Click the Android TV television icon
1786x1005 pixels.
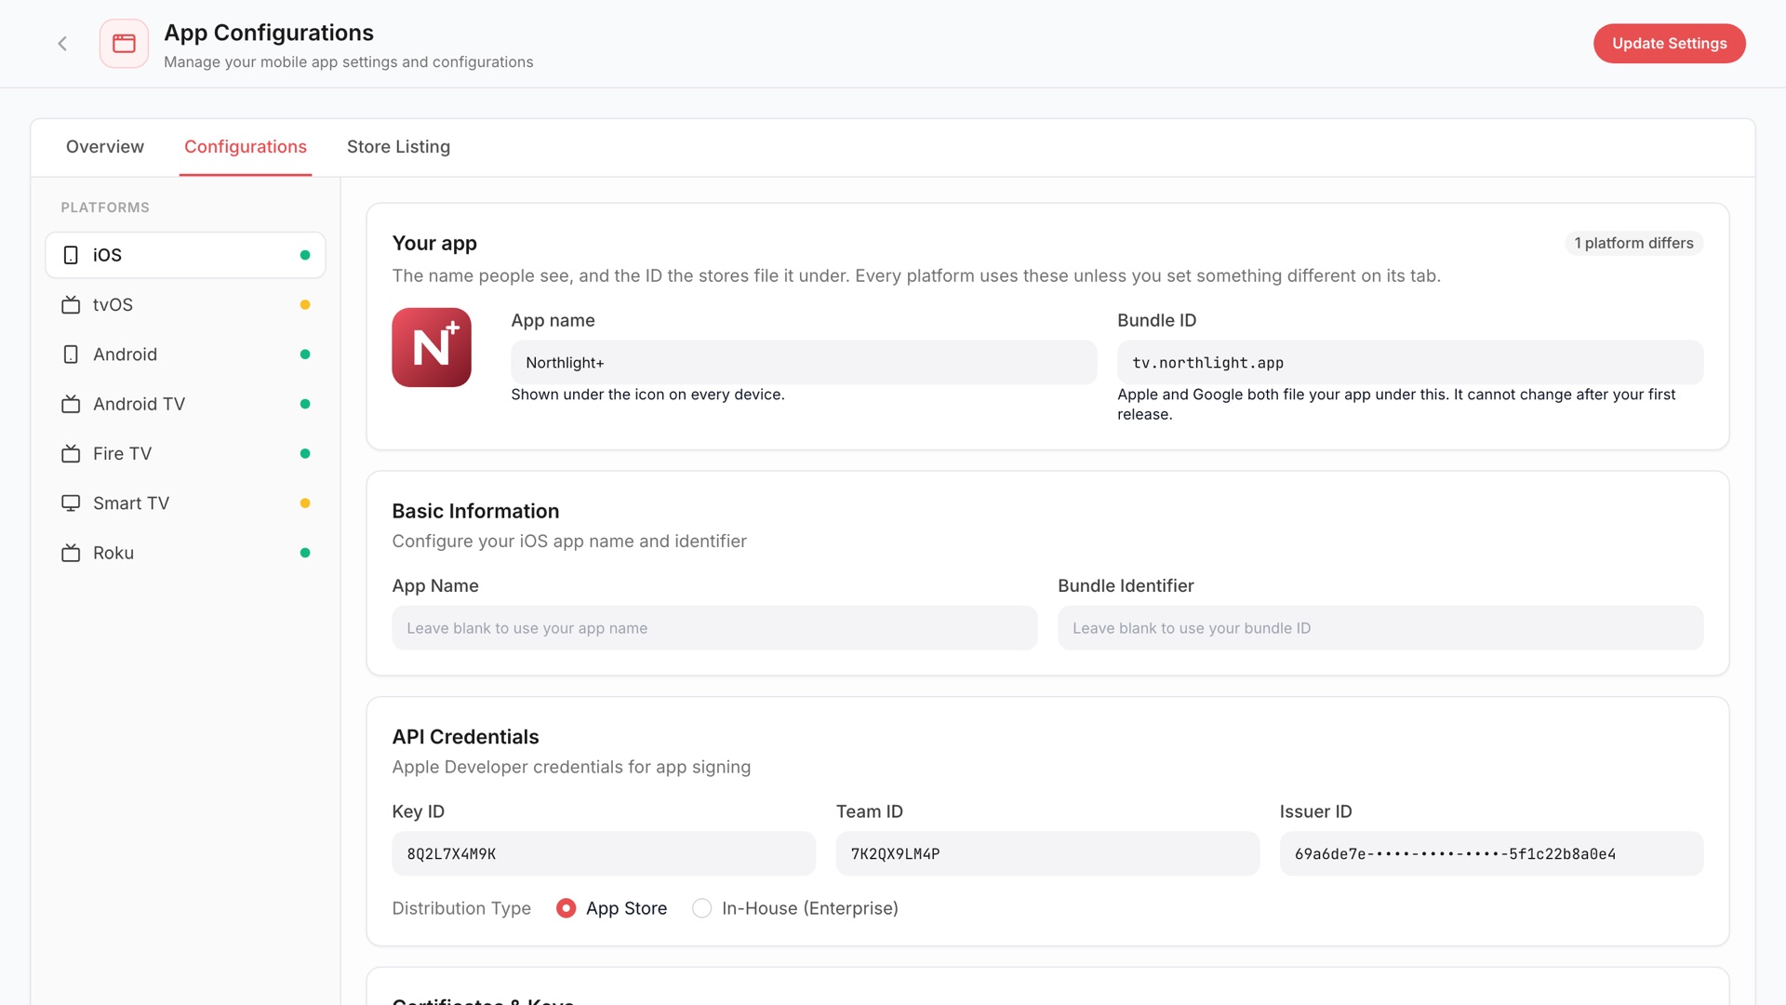pyautogui.click(x=71, y=404)
